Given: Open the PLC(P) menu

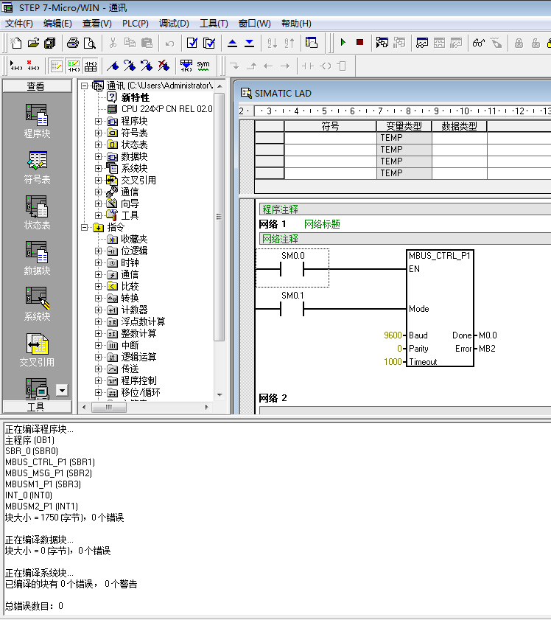Looking at the screenshot, I should (135, 23).
